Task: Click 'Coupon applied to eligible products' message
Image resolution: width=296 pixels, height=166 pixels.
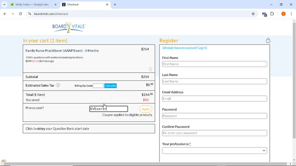Action: click(127, 115)
